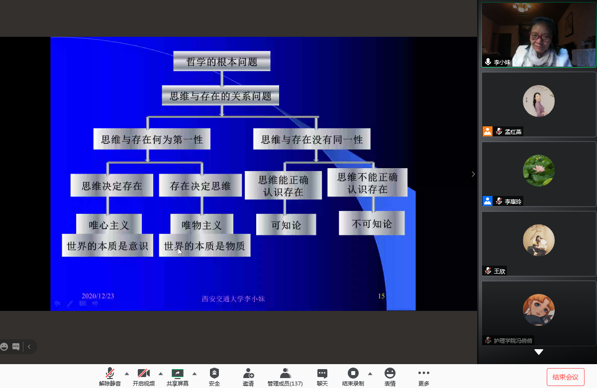Open the 安全 security shield icon
The width and height of the screenshot is (597, 388).
click(214, 373)
